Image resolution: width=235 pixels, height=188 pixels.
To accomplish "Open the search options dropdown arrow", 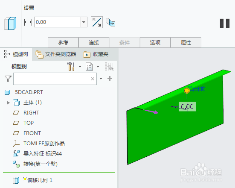I will click(x=101, y=79).
